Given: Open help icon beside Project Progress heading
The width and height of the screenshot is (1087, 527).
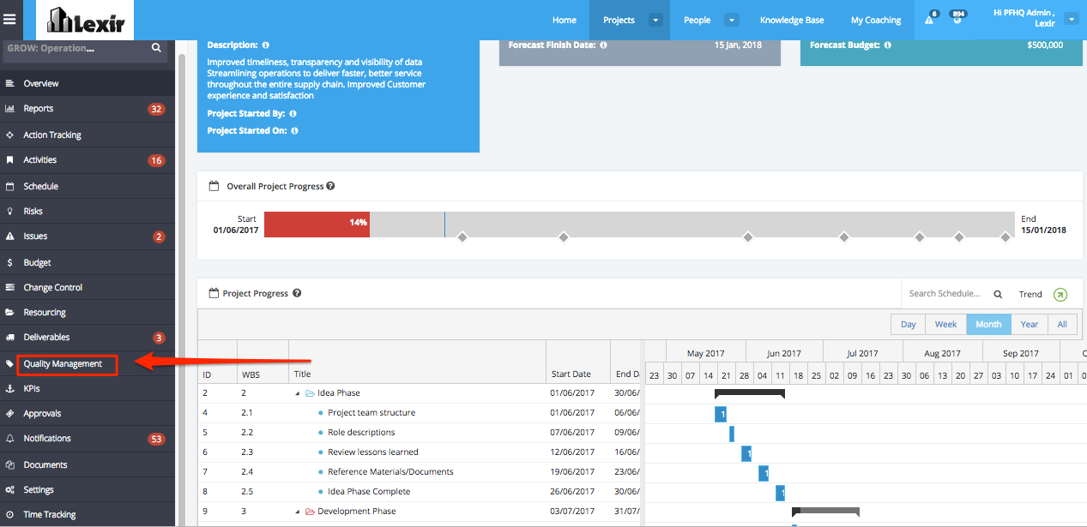Looking at the screenshot, I should 297,293.
